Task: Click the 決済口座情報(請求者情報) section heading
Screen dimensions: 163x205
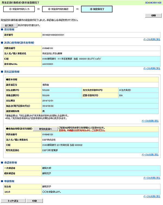Action: coord(19,43)
